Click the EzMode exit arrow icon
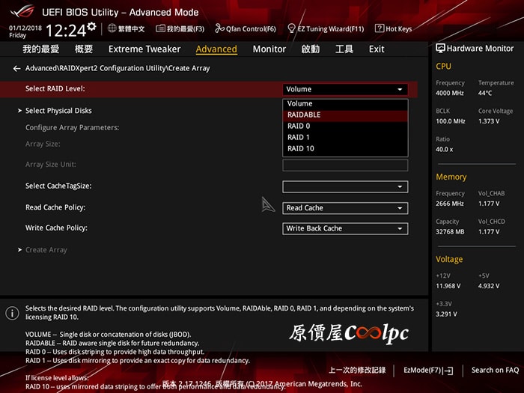The width and height of the screenshot is (524, 393). [x=448, y=371]
